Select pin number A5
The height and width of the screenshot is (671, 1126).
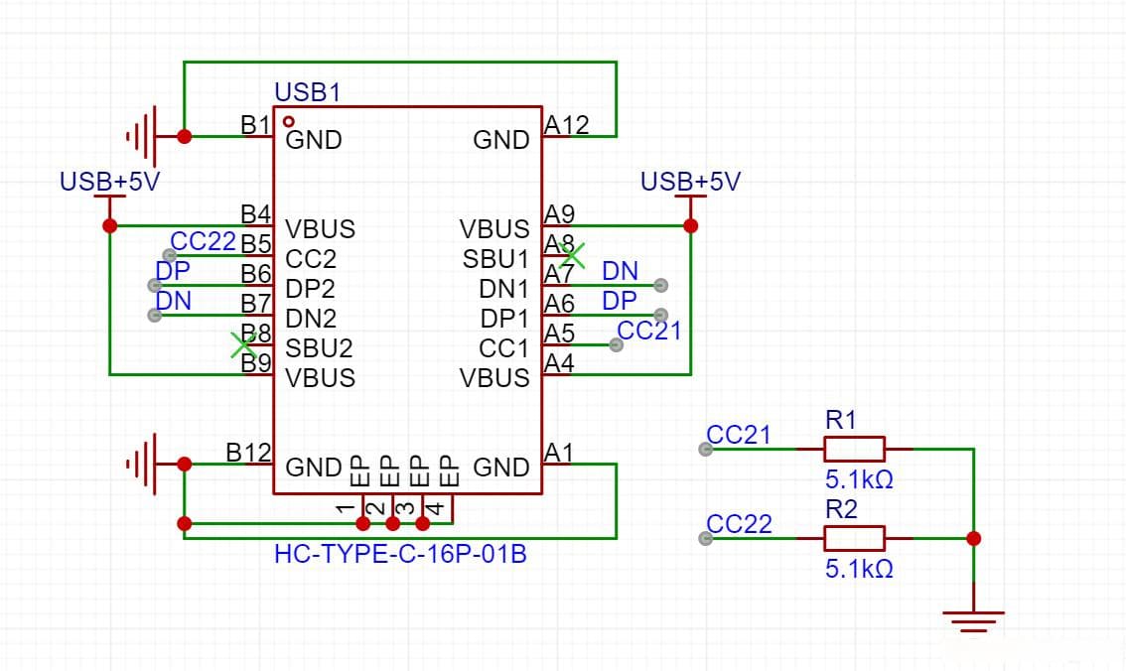point(559,333)
